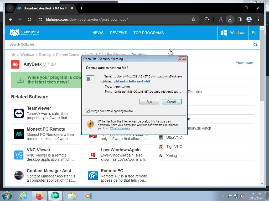View site information icon in address bar

41,19
